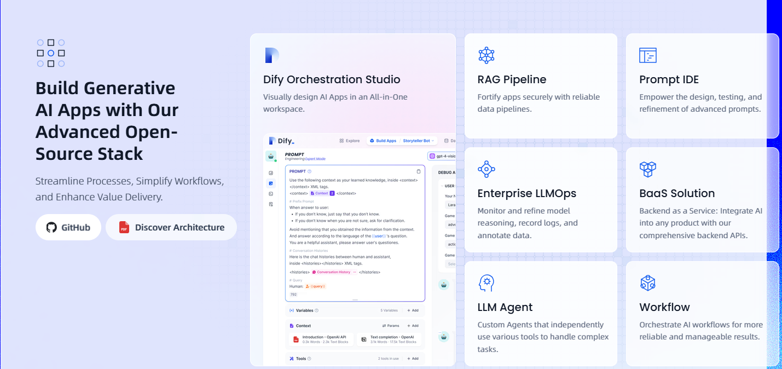
Task: Click "Orchestrate AI workflows" description text
Action: tap(701, 331)
